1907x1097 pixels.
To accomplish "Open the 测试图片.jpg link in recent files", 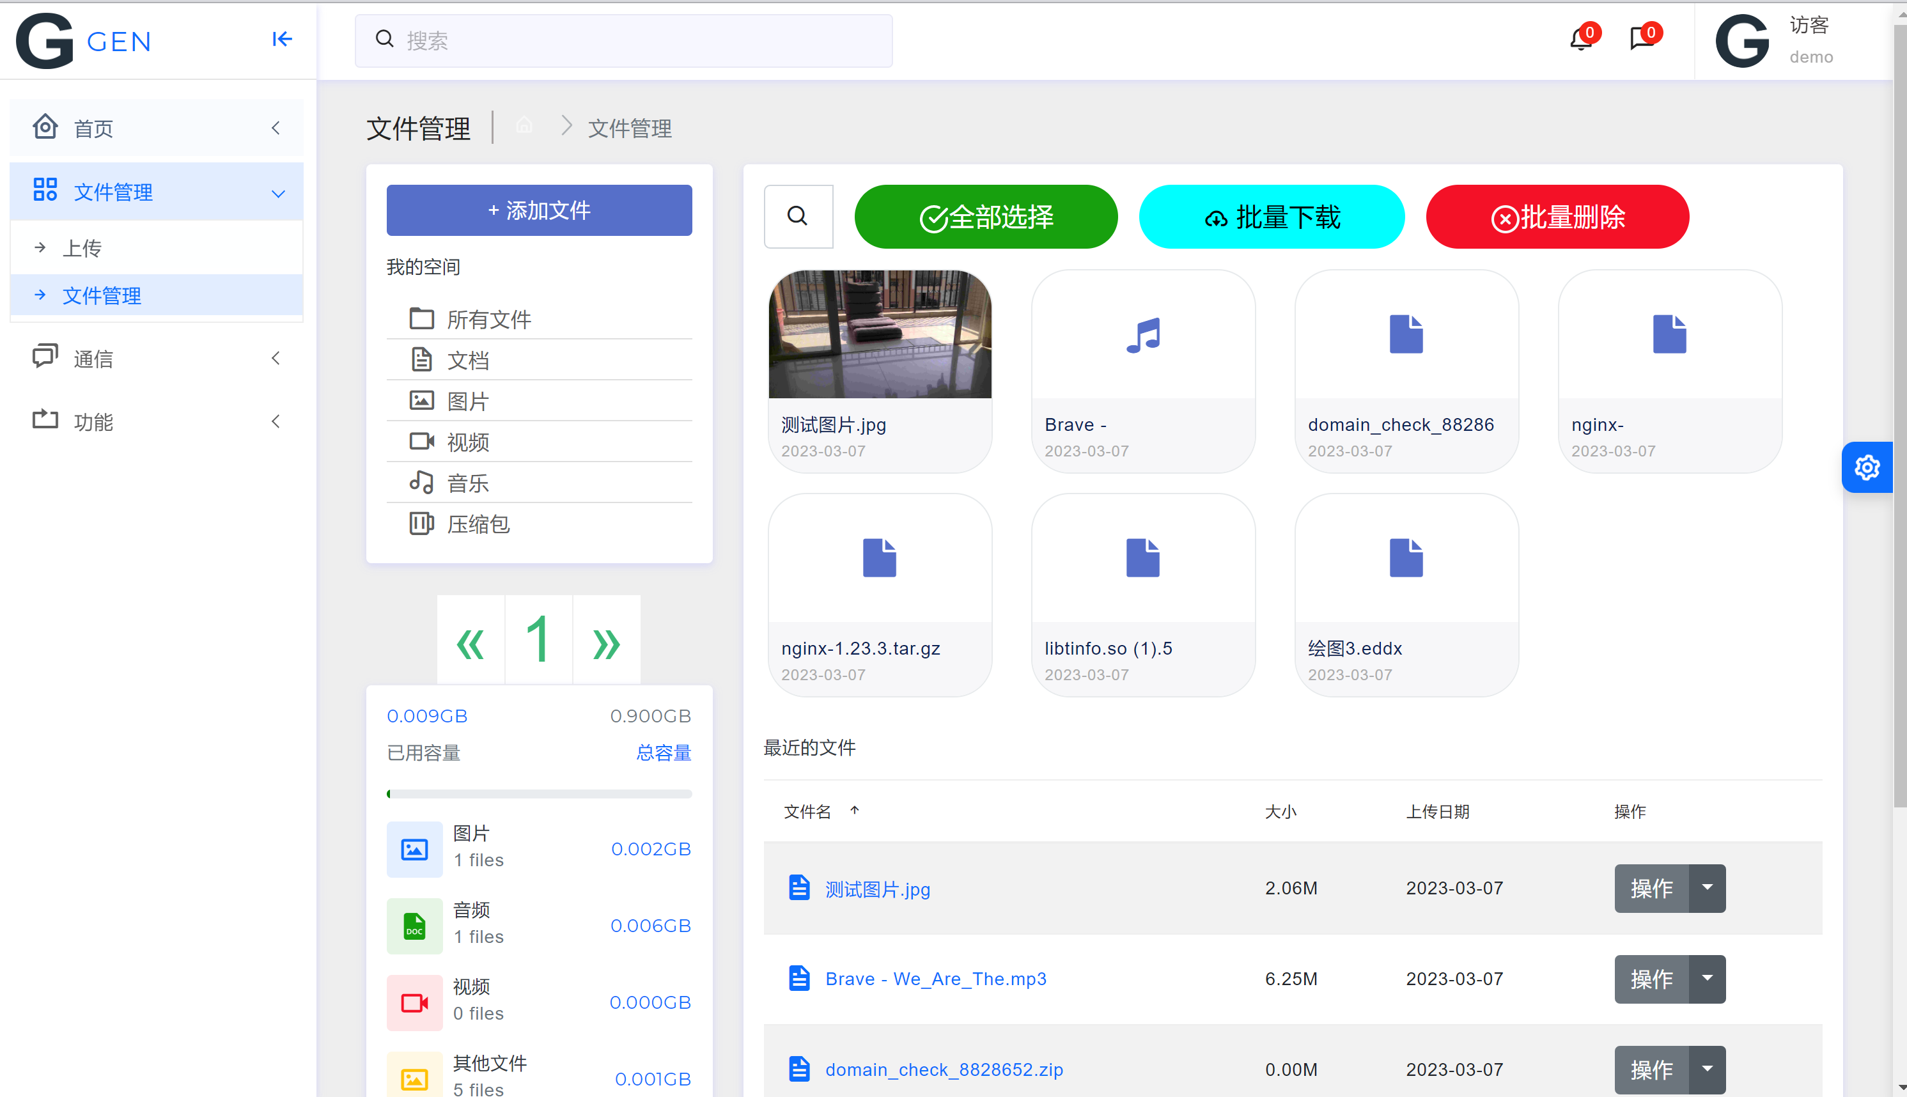I will (x=877, y=889).
